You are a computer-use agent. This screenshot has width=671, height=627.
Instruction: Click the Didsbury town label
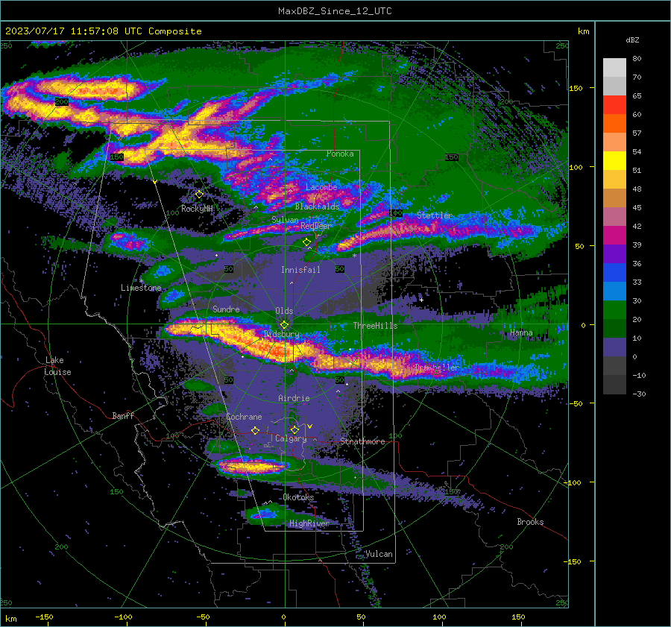(281, 334)
